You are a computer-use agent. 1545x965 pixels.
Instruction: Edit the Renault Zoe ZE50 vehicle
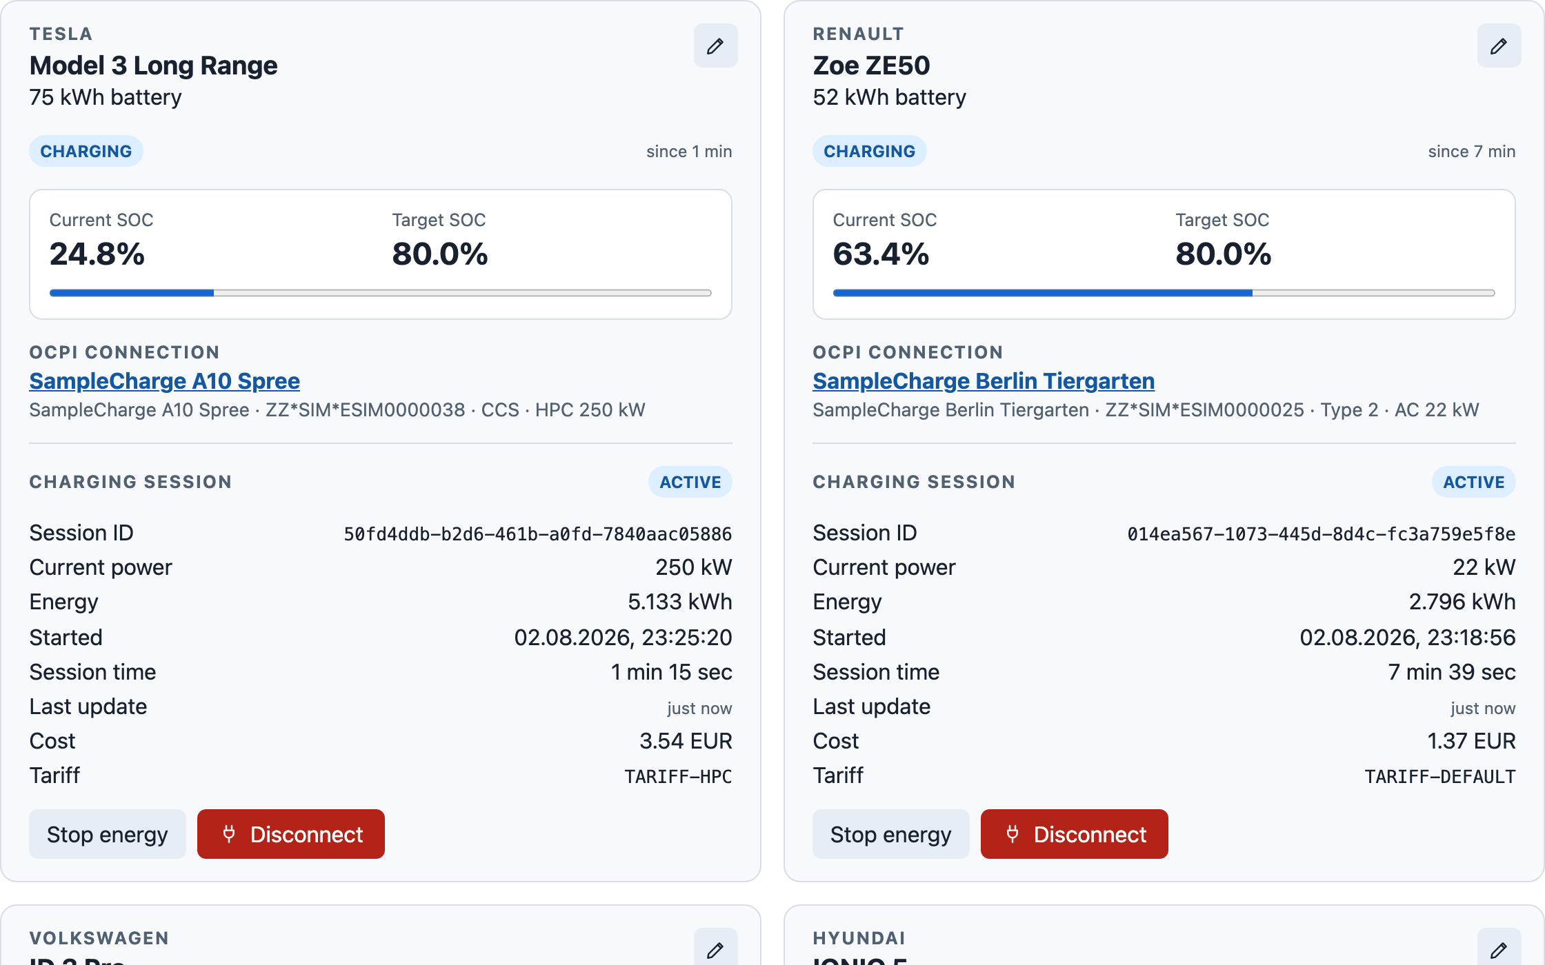1499,45
